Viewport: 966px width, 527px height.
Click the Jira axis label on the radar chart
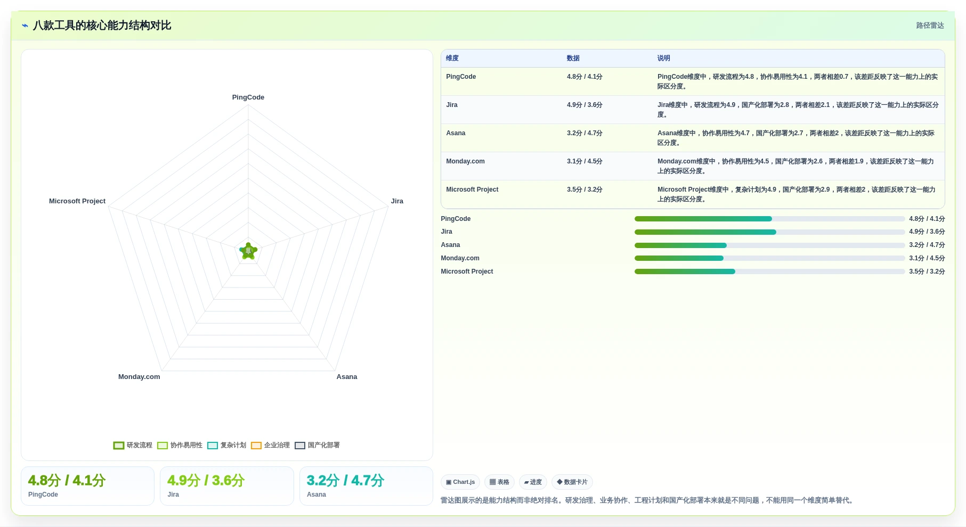(397, 201)
